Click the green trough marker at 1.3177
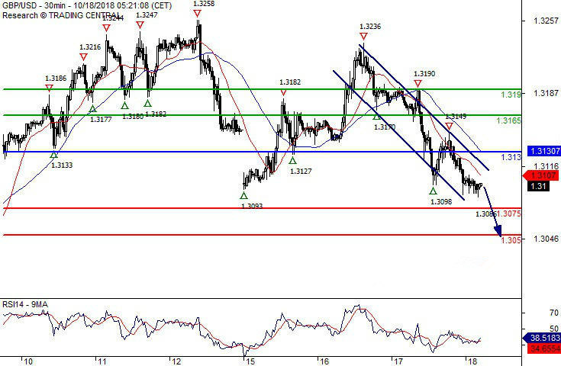 (x=92, y=108)
